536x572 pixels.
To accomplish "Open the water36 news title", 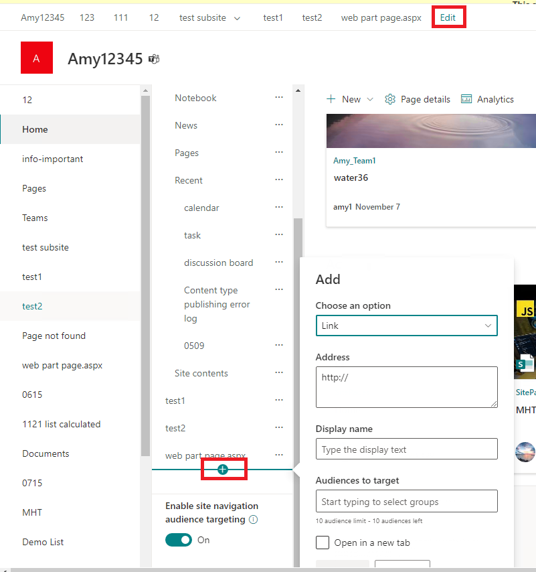I will click(351, 177).
